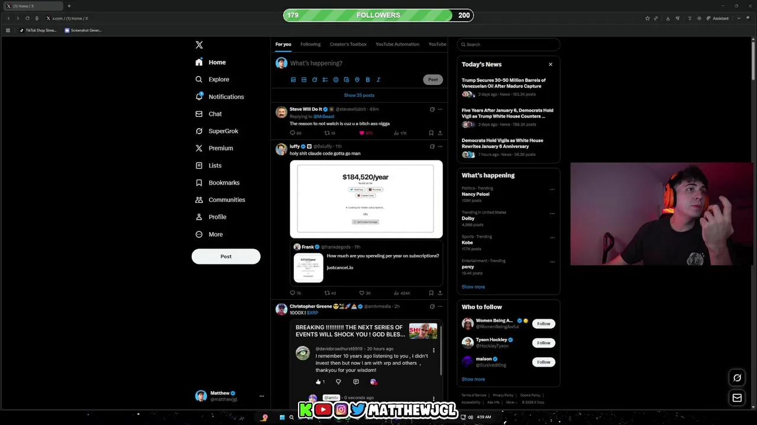Open the Home page from sidebar
This screenshot has height=425, width=757.
[211, 62]
